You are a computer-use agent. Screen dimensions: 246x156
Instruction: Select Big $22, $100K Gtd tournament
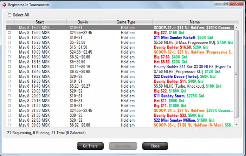point(170,91)
